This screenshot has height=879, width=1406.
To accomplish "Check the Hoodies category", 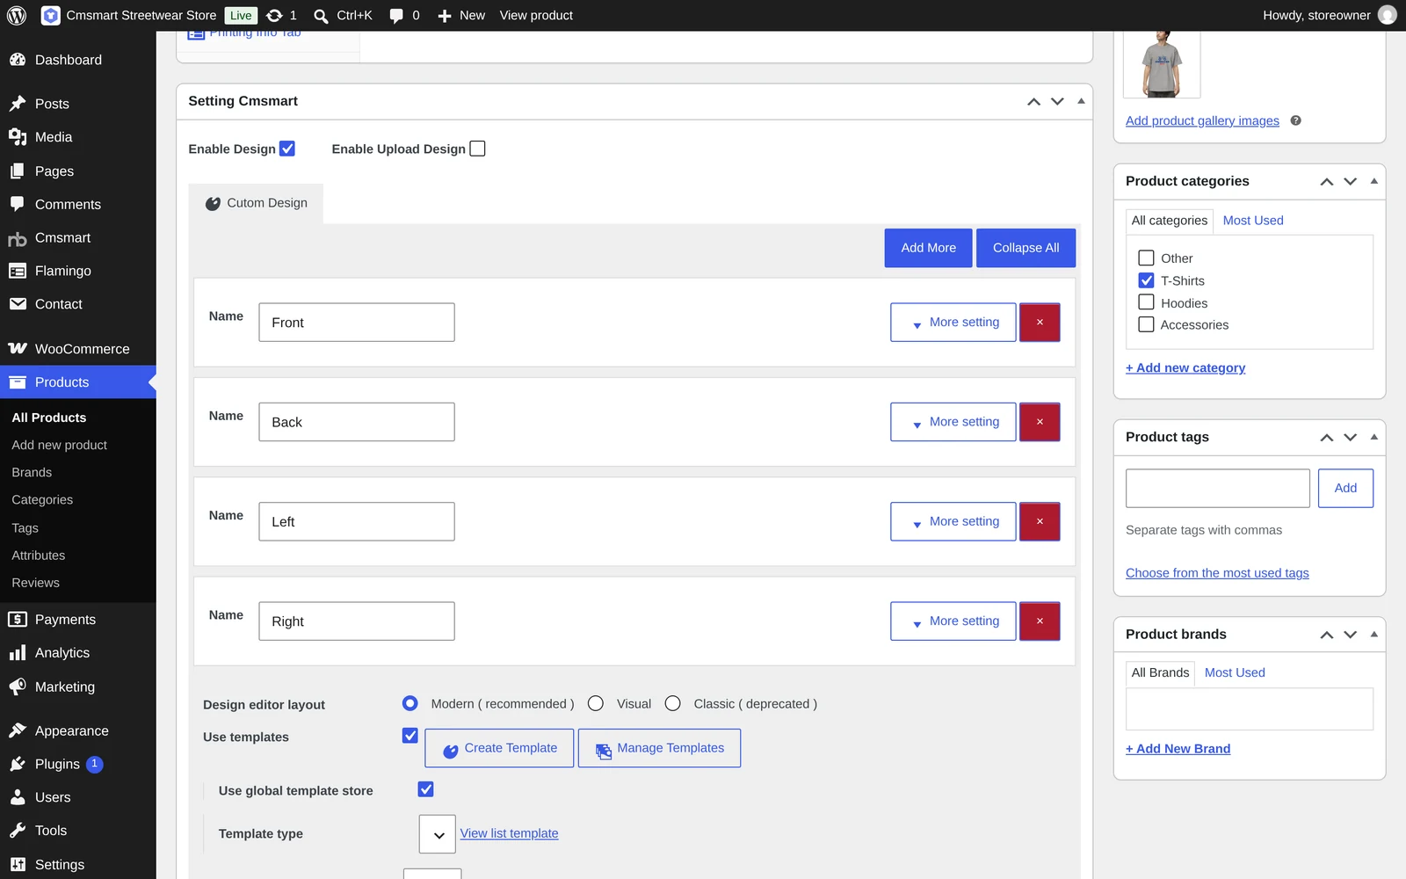I will coord(1146,302).
